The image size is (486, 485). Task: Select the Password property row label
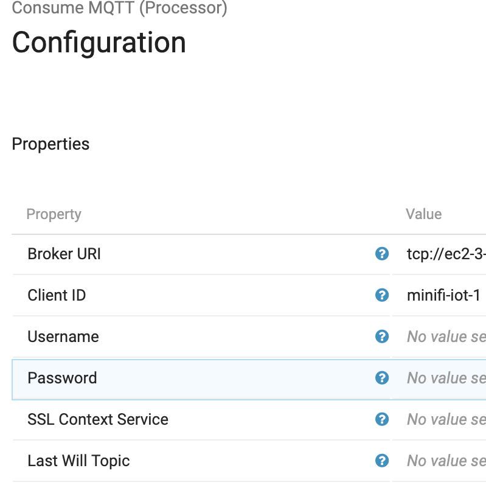tap(62, 378)
